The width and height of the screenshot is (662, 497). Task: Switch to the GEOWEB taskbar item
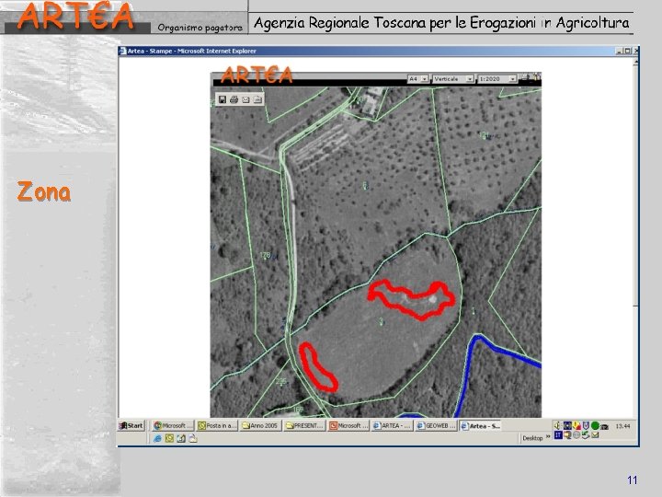pyautogui.click(x=436, y=425)
